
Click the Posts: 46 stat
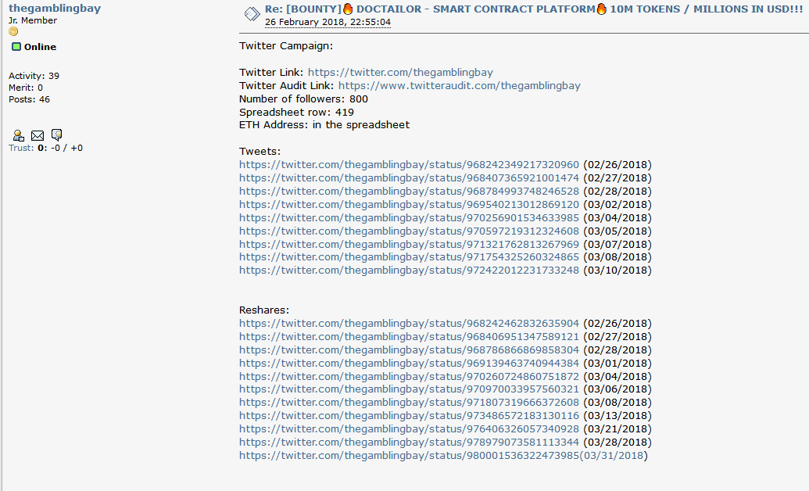(x=29, y=99)
